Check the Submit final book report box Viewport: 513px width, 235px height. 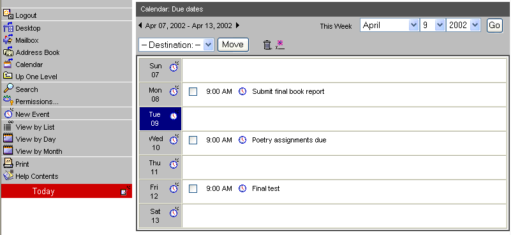pyautogui.click(x=193, y=92)
